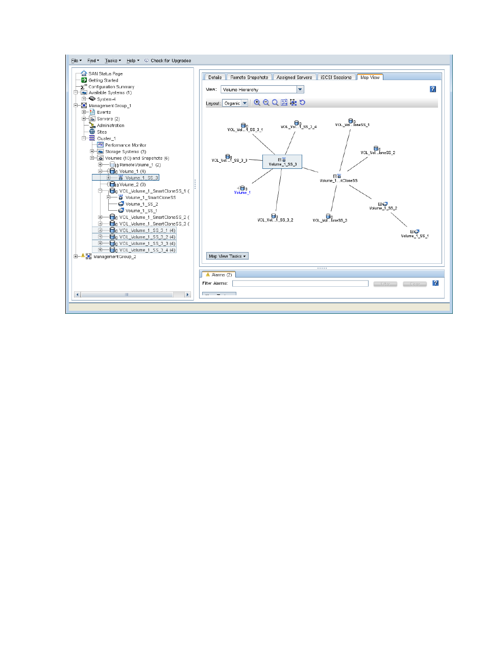Click the zoom out magnifier icon
Viewport: 487px width, 648px height.
[x=266, y=103]
